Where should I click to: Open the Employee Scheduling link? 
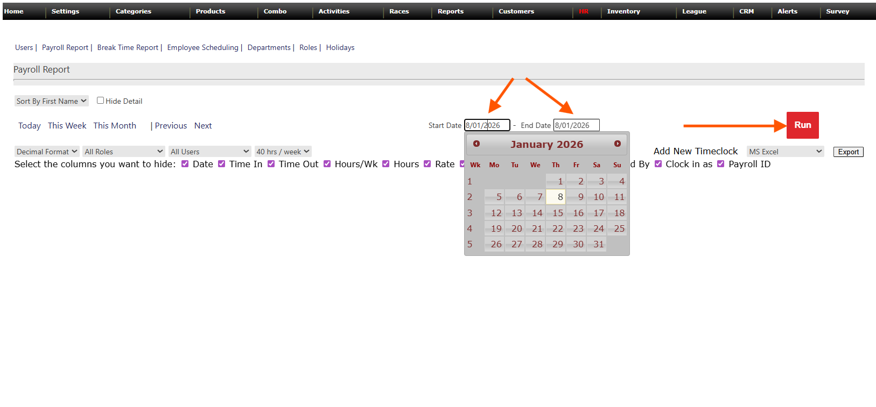point(202,47)
